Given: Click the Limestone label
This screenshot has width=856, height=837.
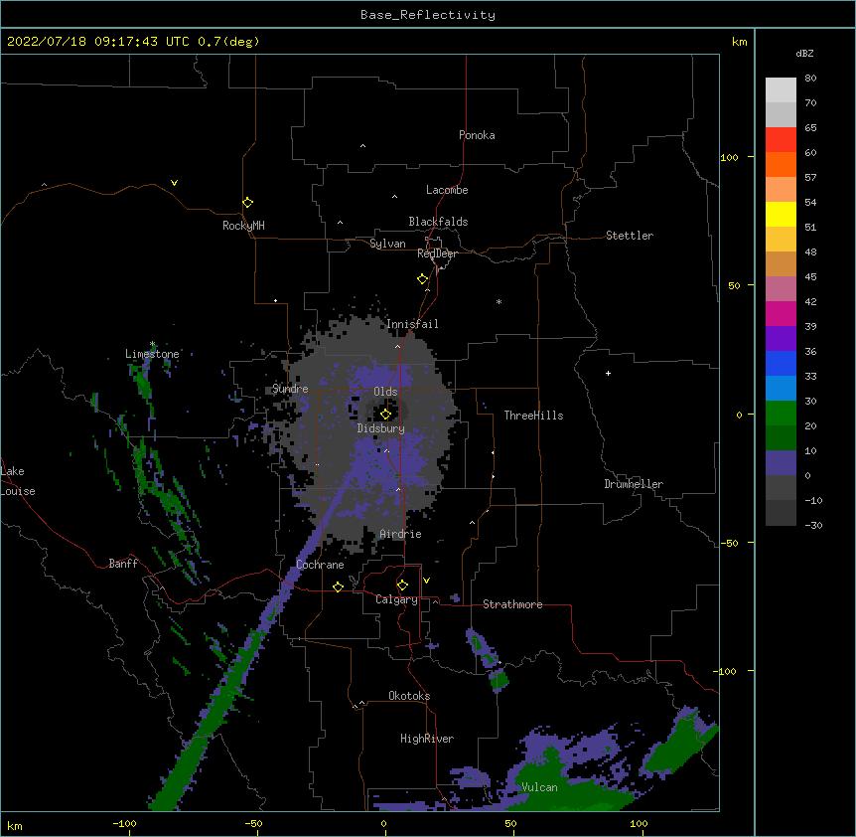Looking at the screenshot, I should tap(152, 354).
